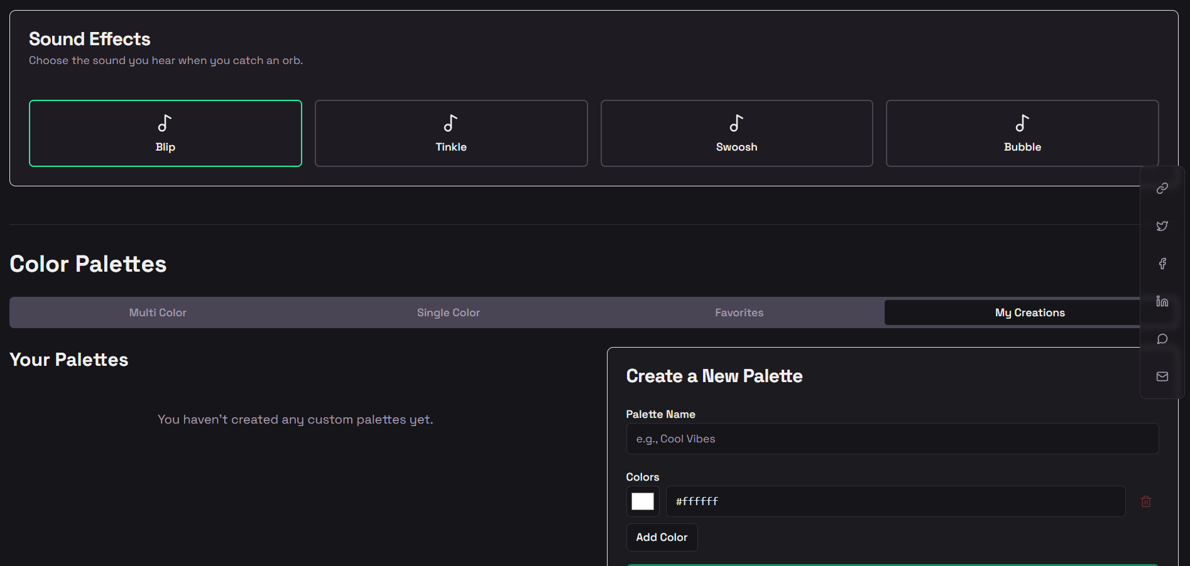
Task: Click the 'Color Palettes' heading
Action: click(x=88, y=264)
